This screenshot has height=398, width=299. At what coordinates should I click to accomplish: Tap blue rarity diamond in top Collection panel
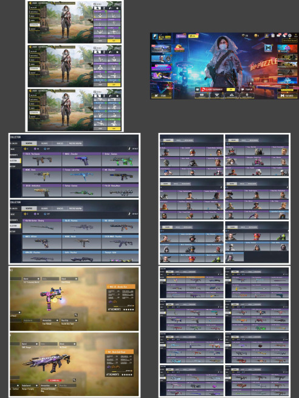(45, 149)
